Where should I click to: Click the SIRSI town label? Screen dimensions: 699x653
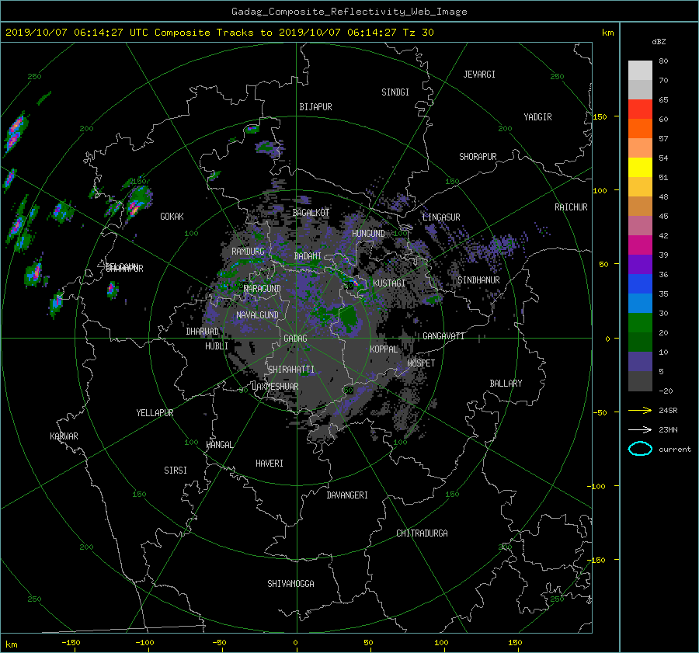[x=176, y=471]
